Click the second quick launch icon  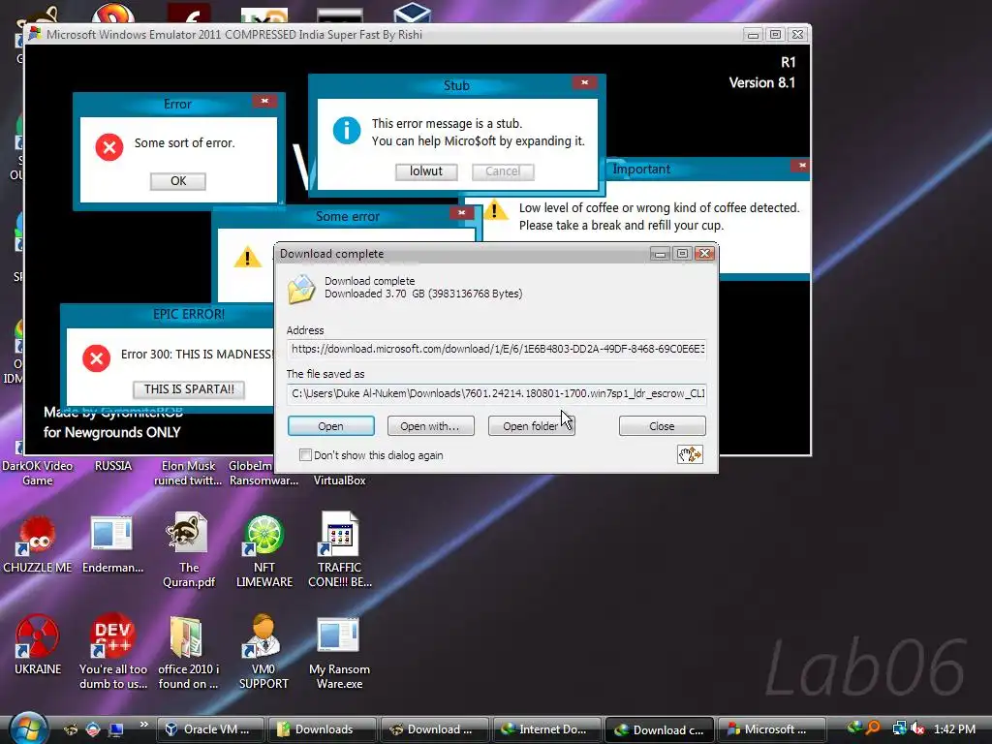pyautogui.click(x=93, y=729)
